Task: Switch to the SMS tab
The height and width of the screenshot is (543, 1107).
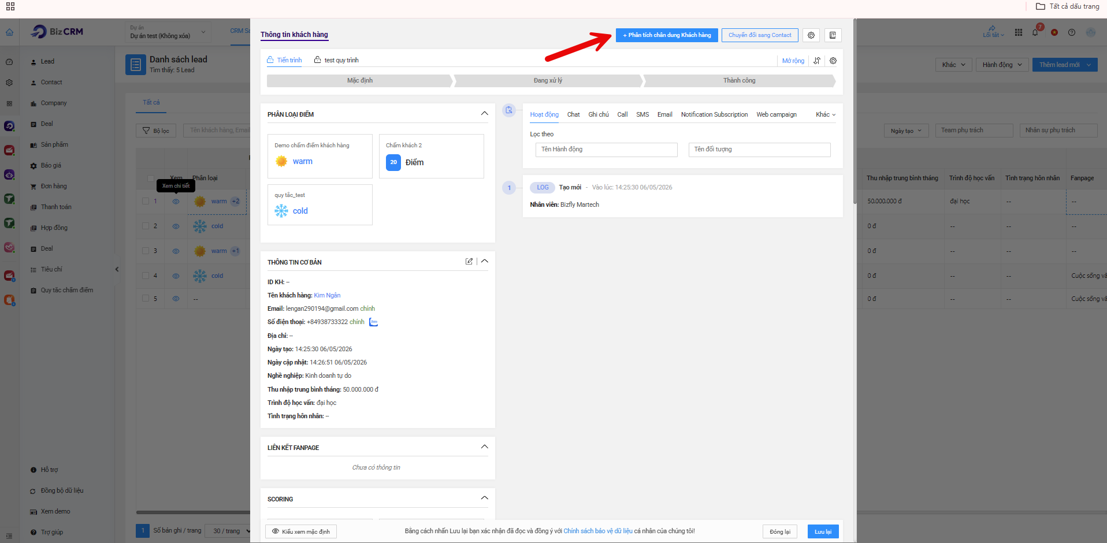Action: click(x=642, y=114)
